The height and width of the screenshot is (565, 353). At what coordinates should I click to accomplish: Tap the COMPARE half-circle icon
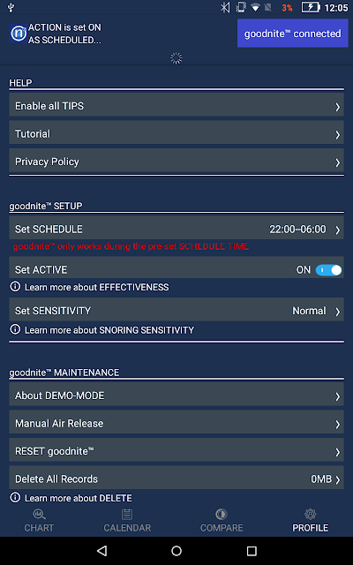point(222,514)
